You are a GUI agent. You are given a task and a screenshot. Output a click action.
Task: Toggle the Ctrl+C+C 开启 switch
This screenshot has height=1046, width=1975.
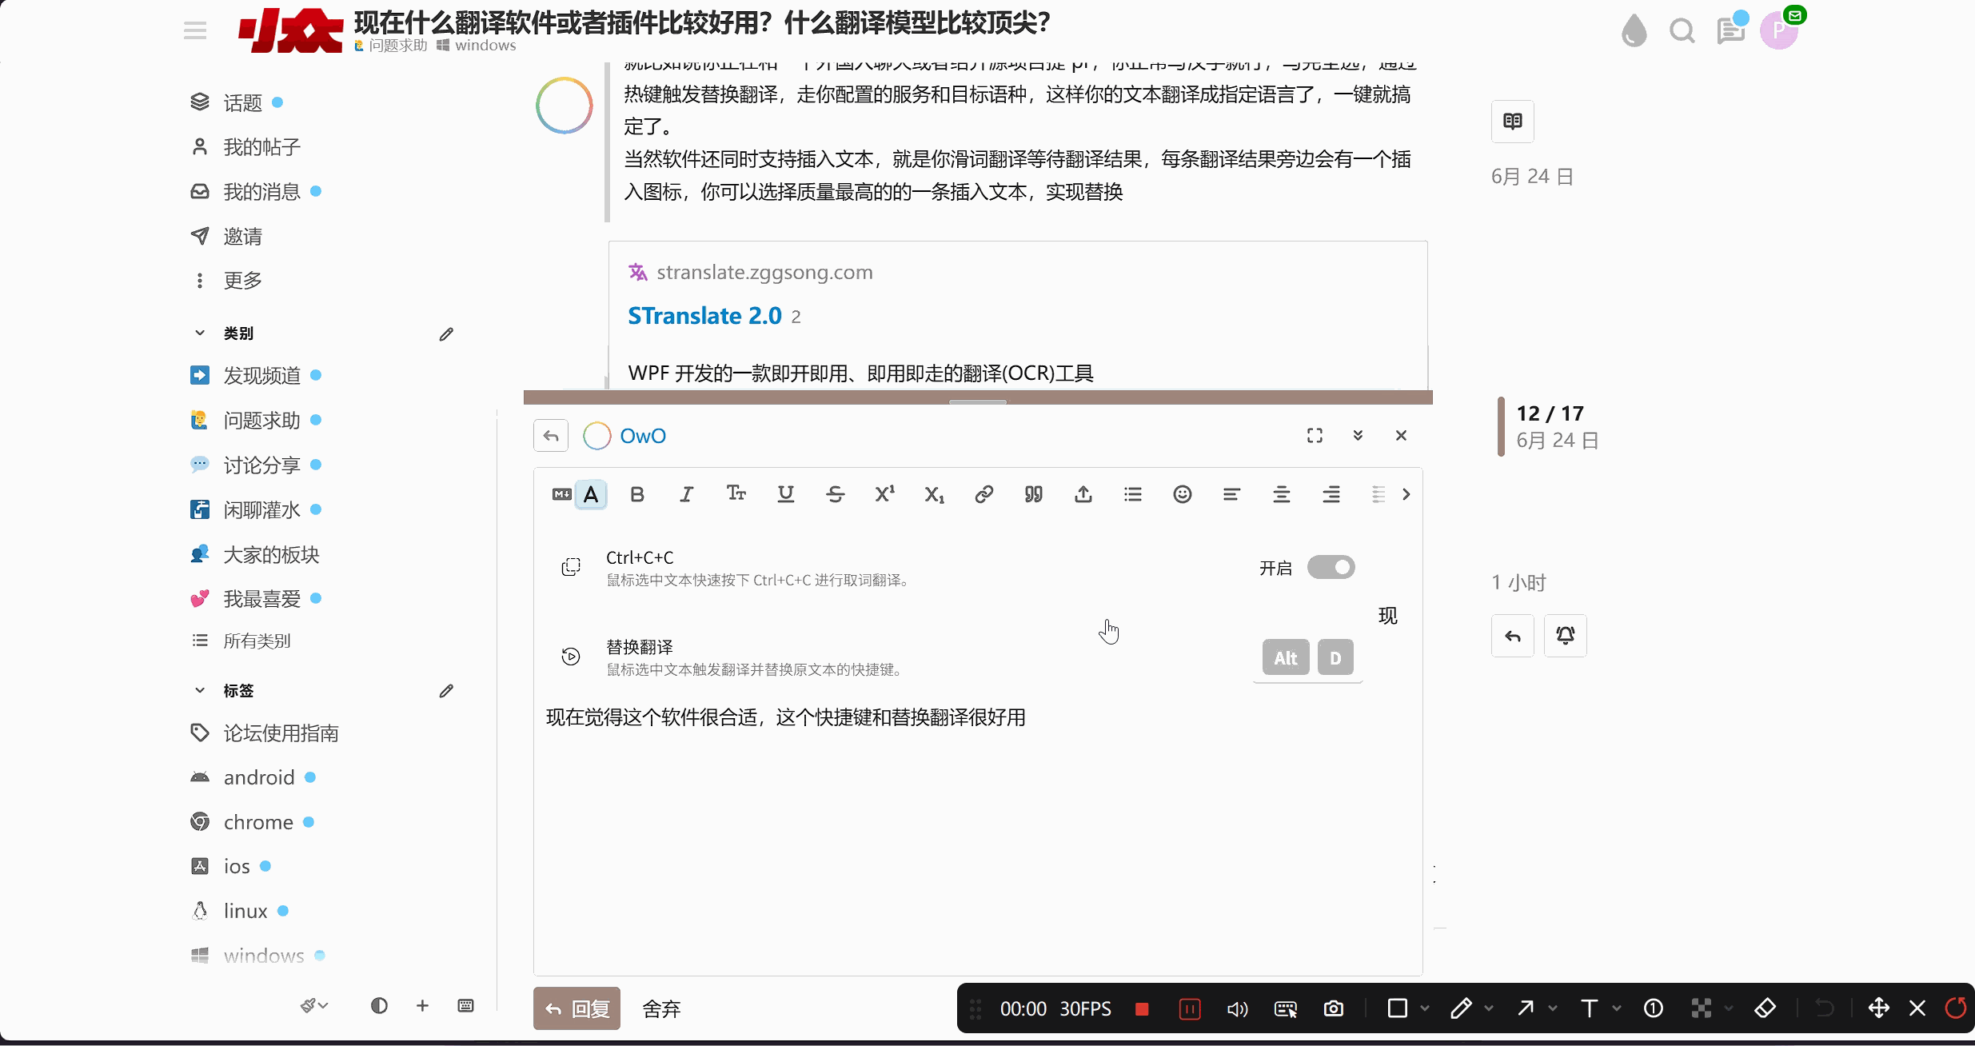point(1331,567)
